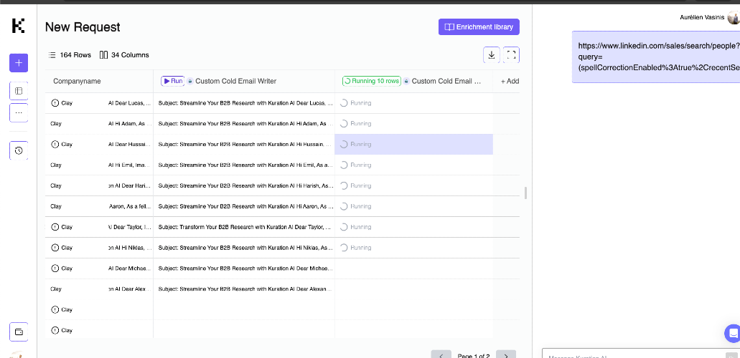Click the Companyname column header
The height and width of the screenshot is (358, 740).
[77, 81]
